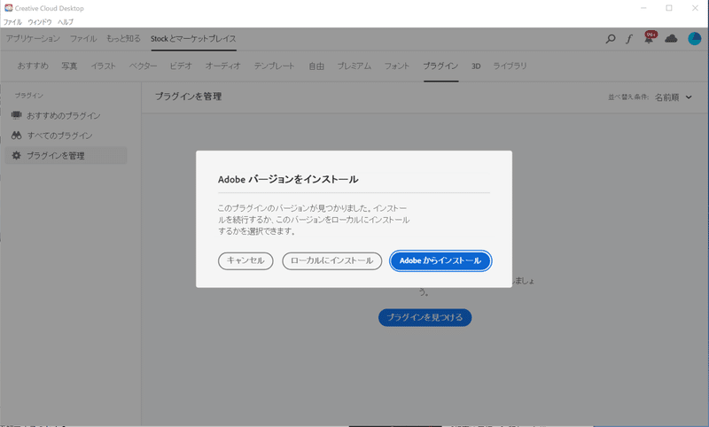Click the プラグインを見つける button
Screen dimensions: 709x427
[x=425, y=317]
